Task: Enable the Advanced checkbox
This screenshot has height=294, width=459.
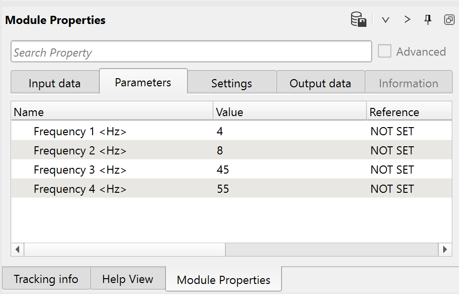Action: [385, 52]
